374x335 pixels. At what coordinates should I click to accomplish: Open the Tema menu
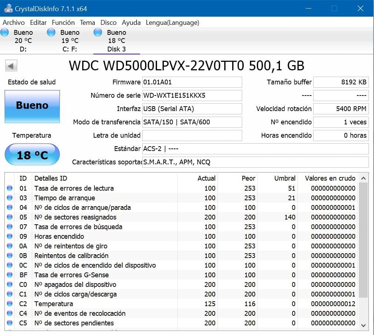pos(87,23)
